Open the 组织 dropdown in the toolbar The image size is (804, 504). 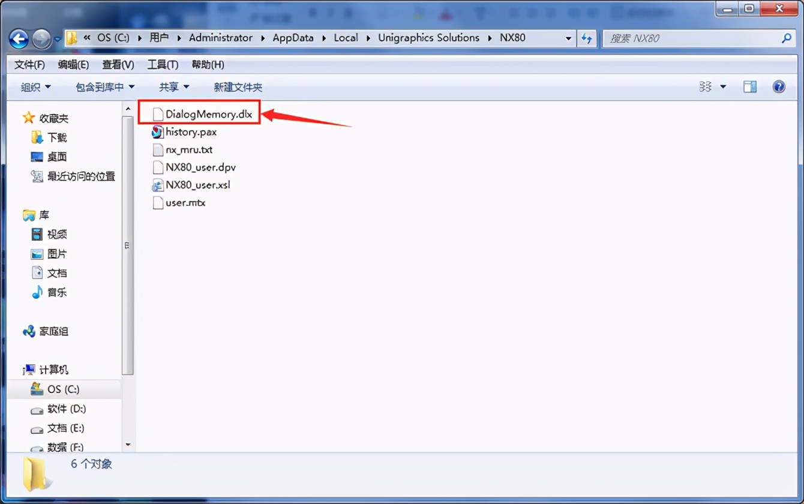tap(36, 87)
